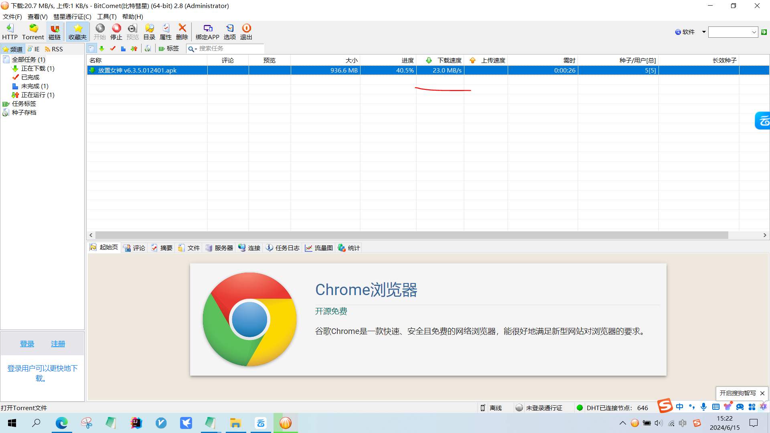Delete task with red X 删除 icon

pos(182,32)
